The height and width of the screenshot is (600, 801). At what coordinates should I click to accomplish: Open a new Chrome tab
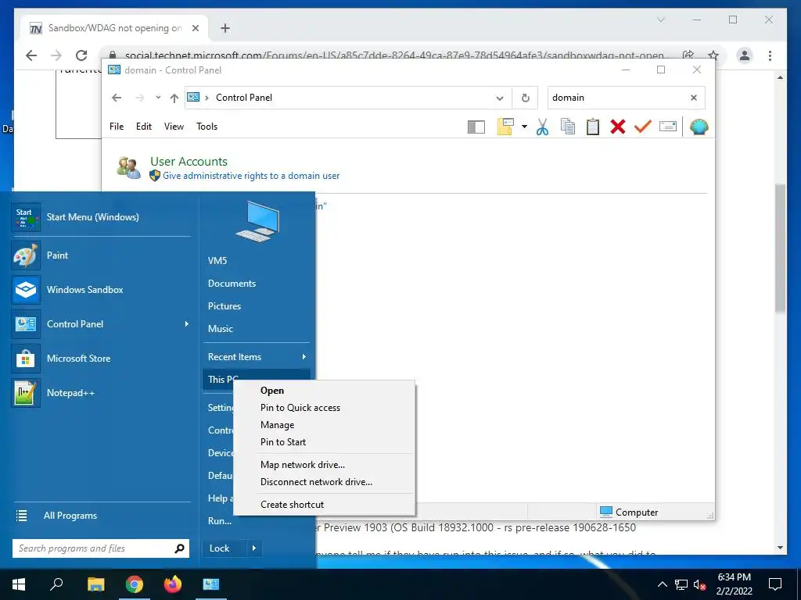(x=225, y=28)
